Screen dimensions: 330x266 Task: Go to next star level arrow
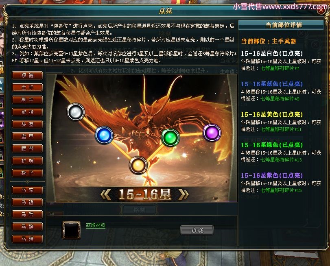(x=183, y=194)
